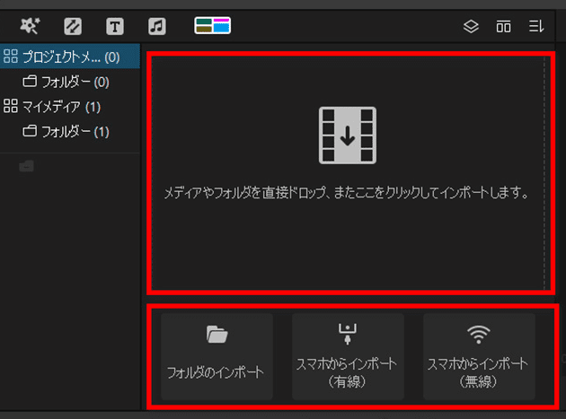Screen dimensions: 566x419
Task: Open the sort order menu icon
Action: [x=535, y=26]
